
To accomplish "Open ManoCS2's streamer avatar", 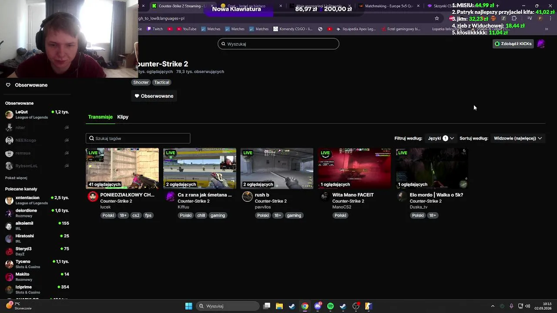I will point(325,196).
